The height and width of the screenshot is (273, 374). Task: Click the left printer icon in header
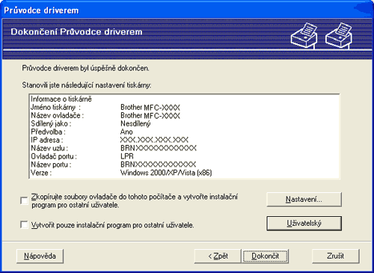click(x=304, y=34)
